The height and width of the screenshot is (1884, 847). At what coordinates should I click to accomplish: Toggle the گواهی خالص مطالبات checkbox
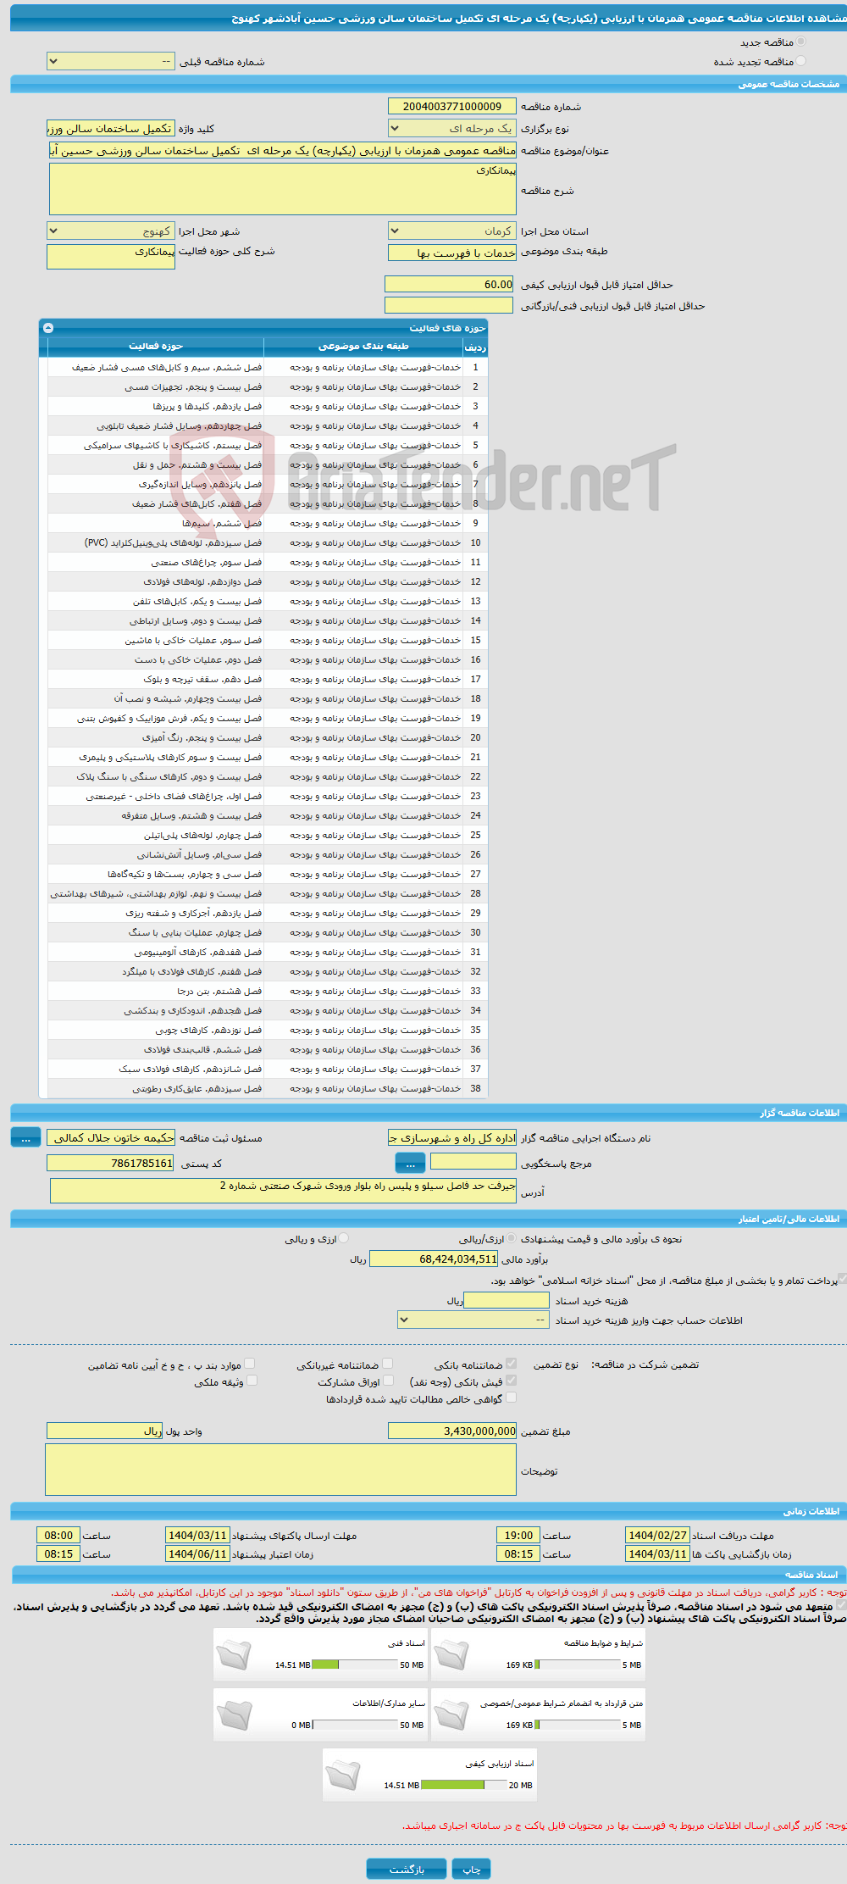click(x=511, y=1398)
